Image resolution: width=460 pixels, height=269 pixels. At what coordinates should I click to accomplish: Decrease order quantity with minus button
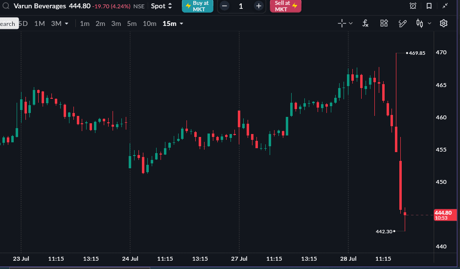225,6
